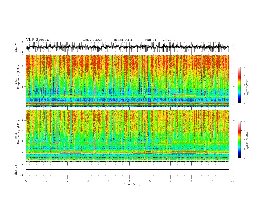Click the upper colorbar 'log(PSD)(V²/Hz)' label
The height and width of the screenshot is (203, 262).
pos(248,87)
